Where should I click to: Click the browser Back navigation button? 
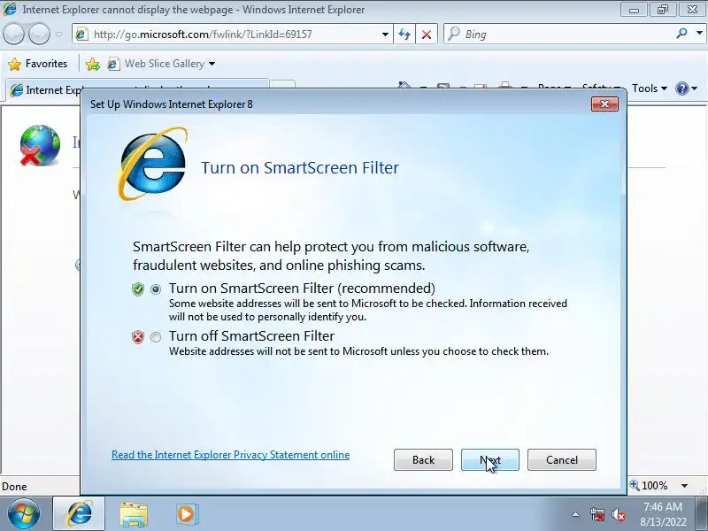(13, 35)
